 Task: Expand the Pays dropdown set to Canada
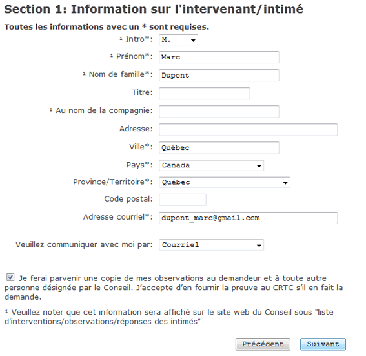(211, 165)
